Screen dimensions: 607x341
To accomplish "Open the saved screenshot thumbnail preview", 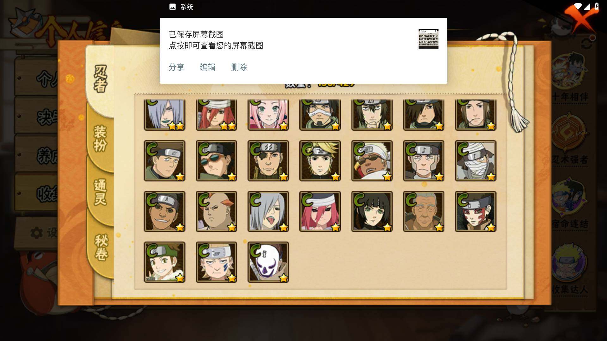I will (x=428, y=39).
